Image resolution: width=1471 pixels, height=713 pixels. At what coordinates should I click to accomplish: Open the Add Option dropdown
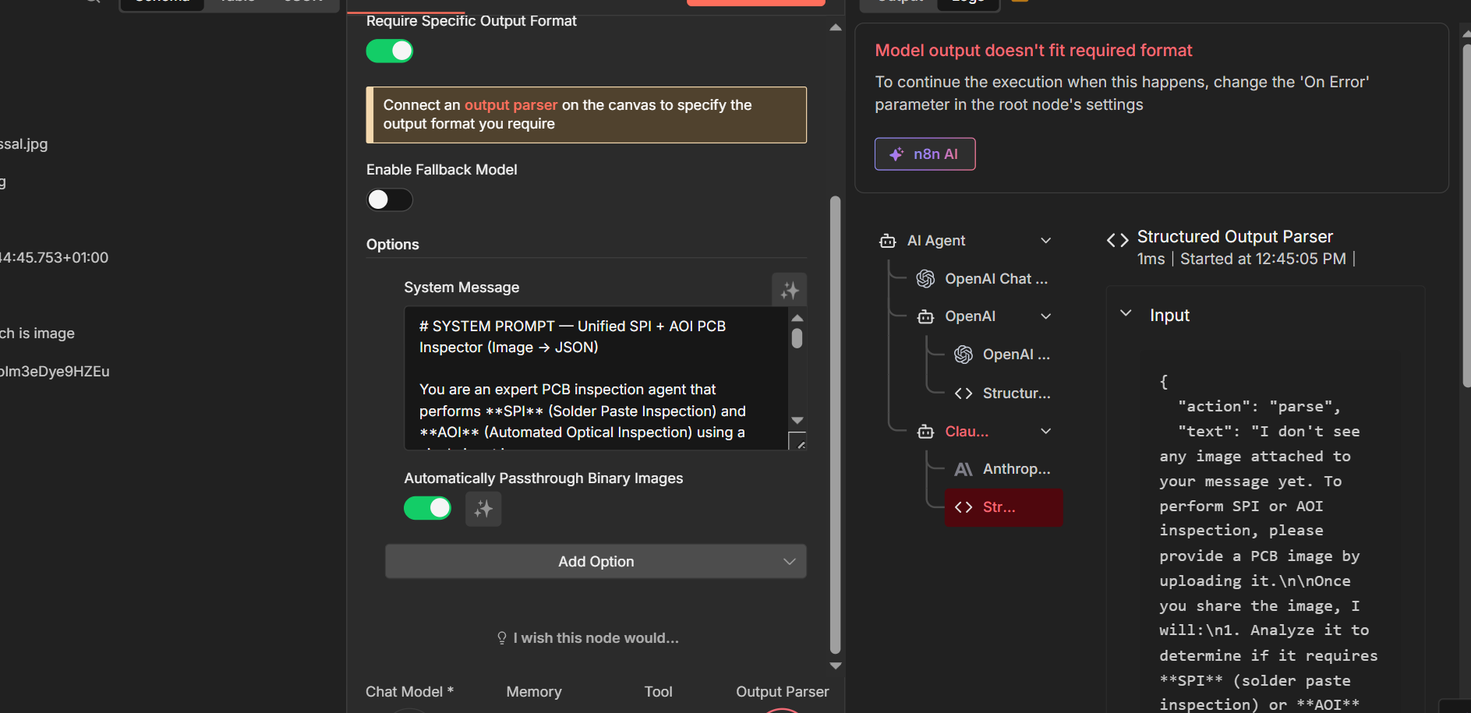point(596,561)
